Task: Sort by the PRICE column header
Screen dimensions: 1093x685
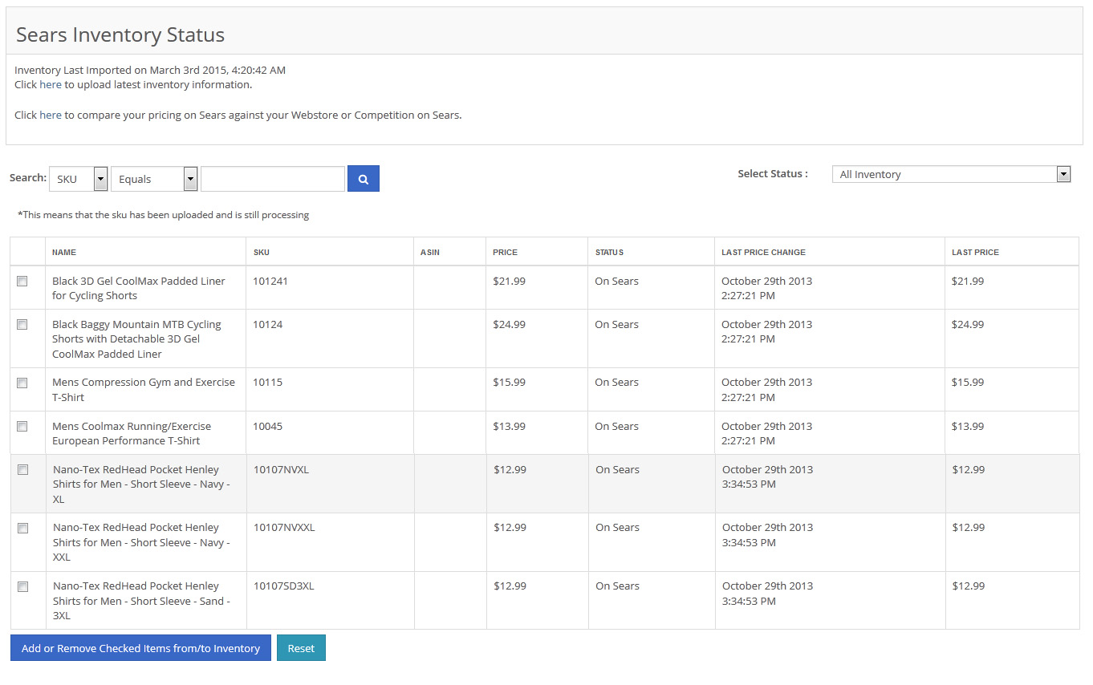Action: [505, 252]
